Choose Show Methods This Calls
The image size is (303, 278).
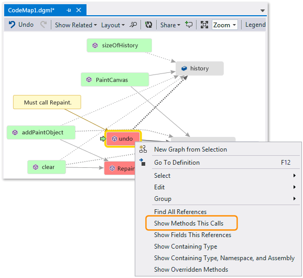[218, 223]
